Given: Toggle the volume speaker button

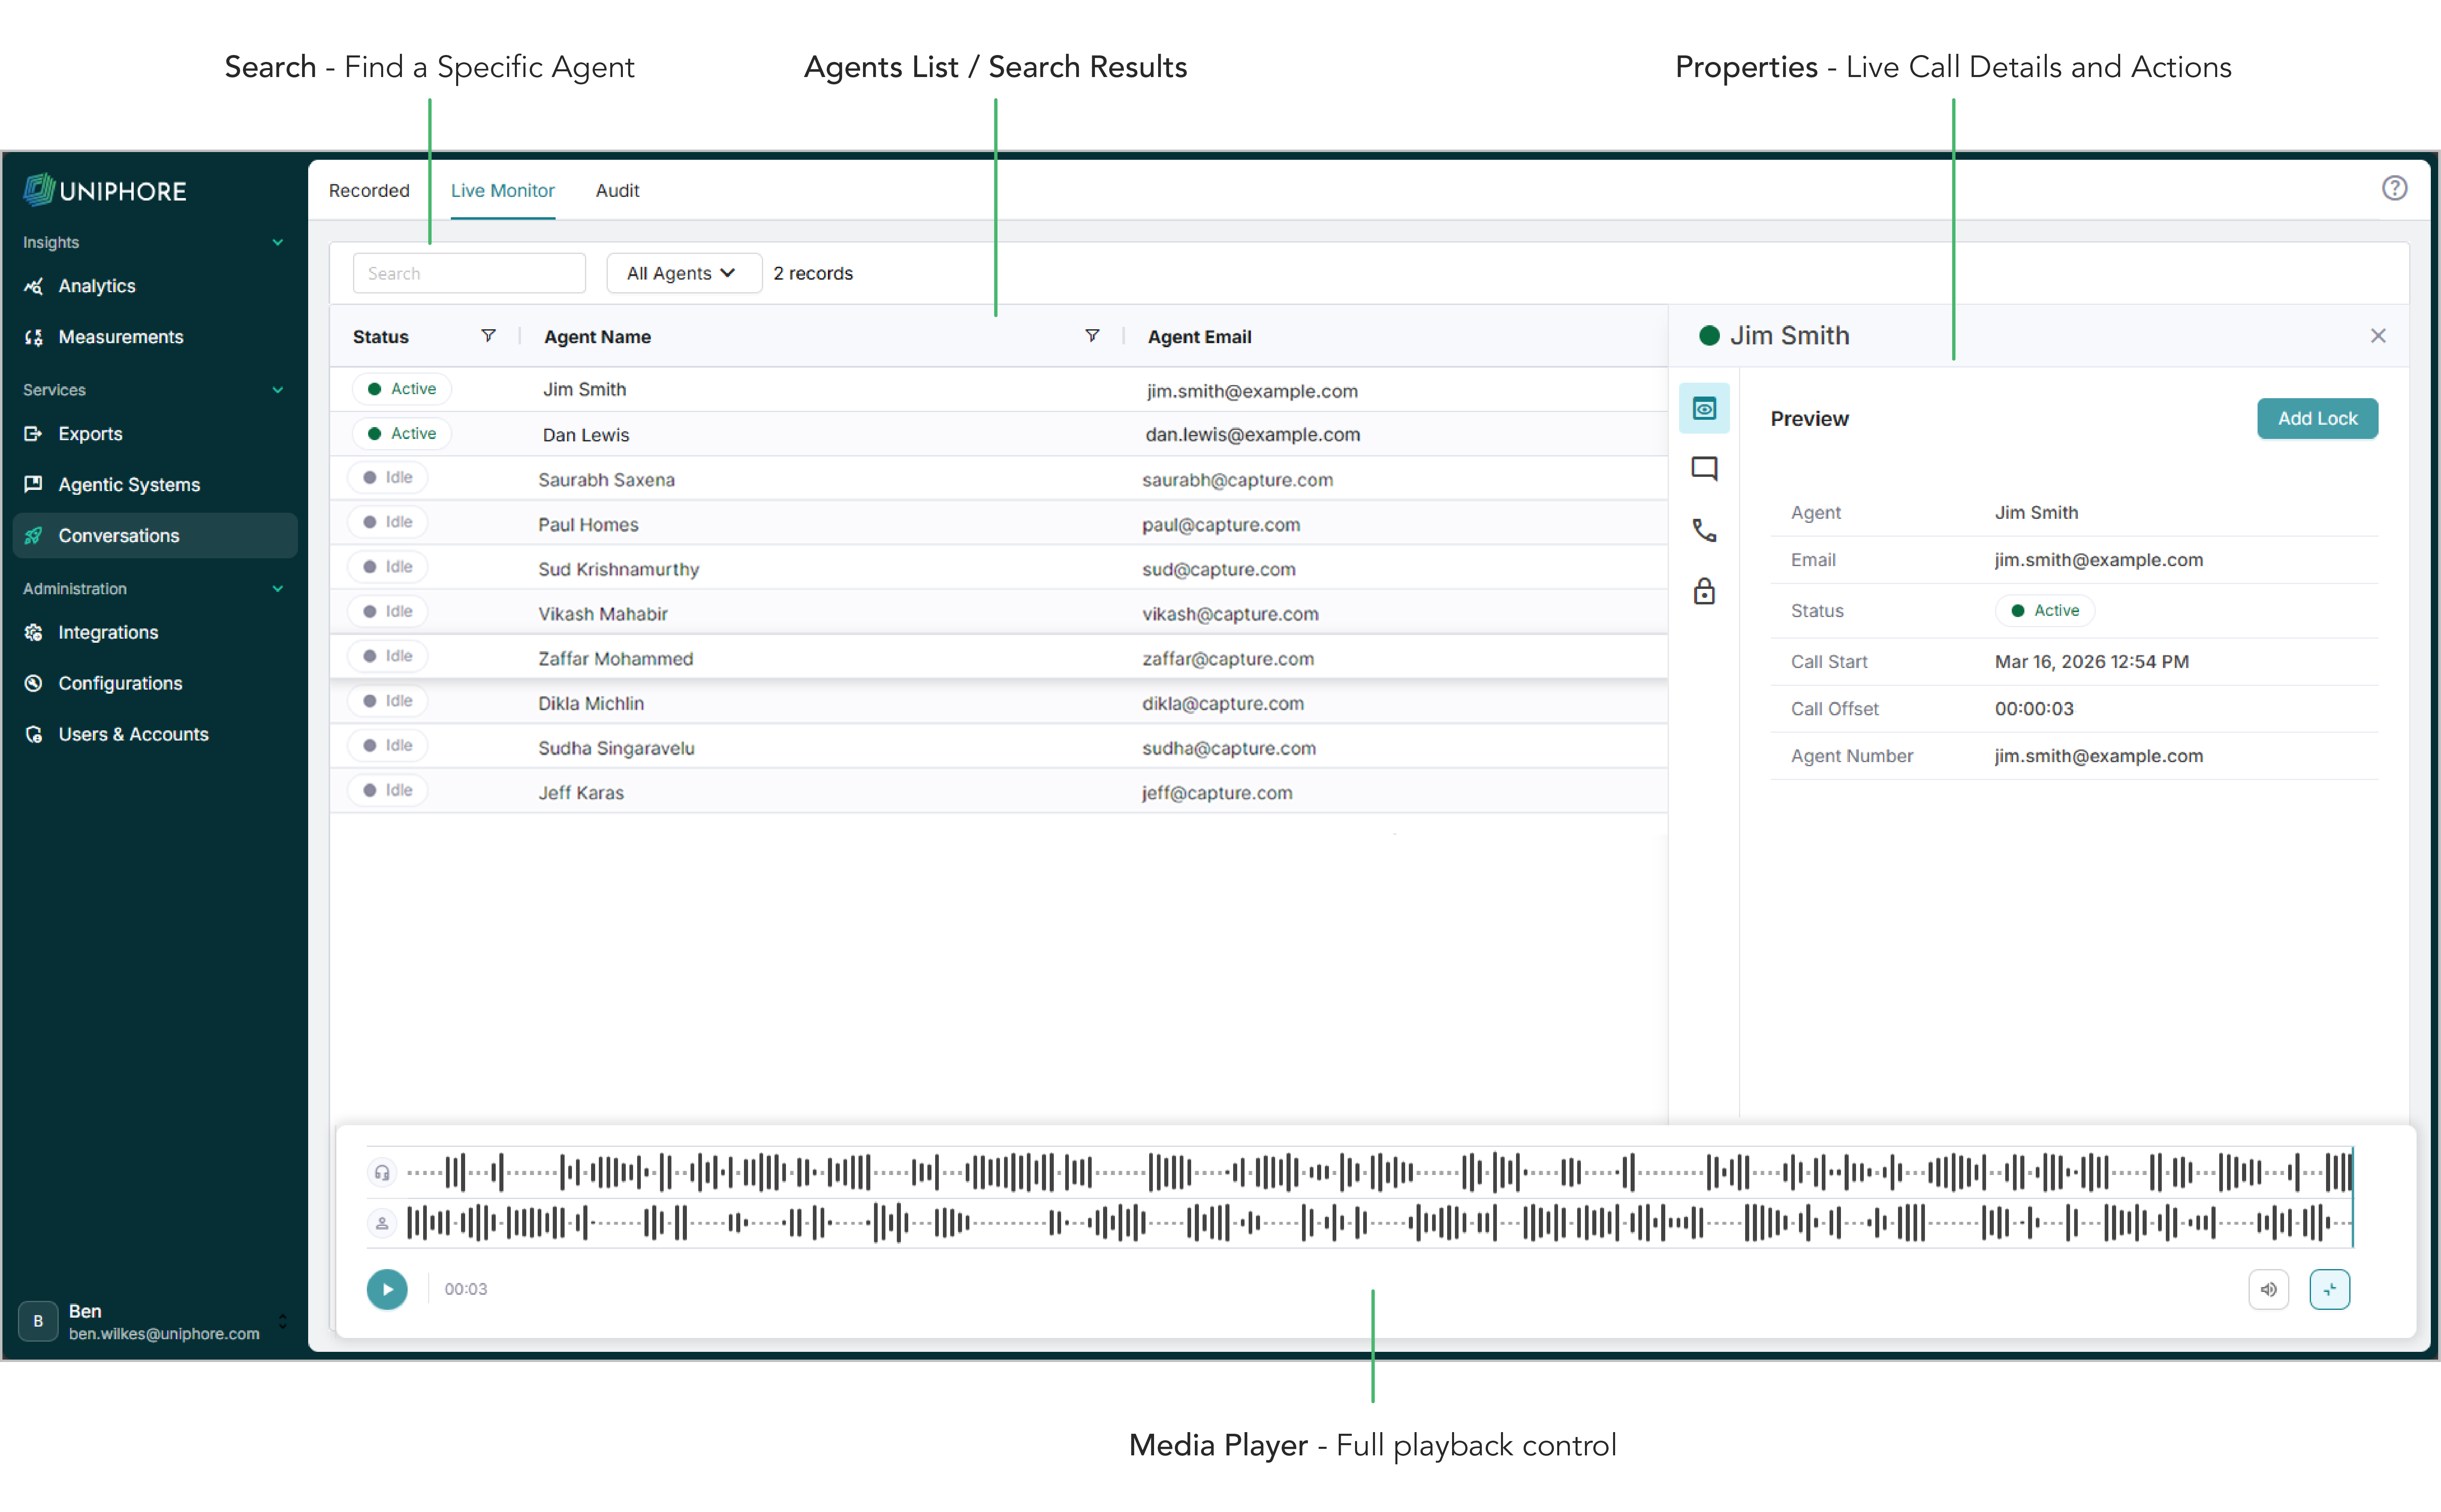Looking at the screenshot, I should 2268,1289.
